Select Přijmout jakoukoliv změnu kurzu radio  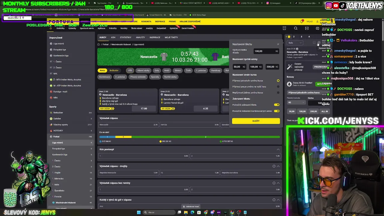tap(278, 81)
